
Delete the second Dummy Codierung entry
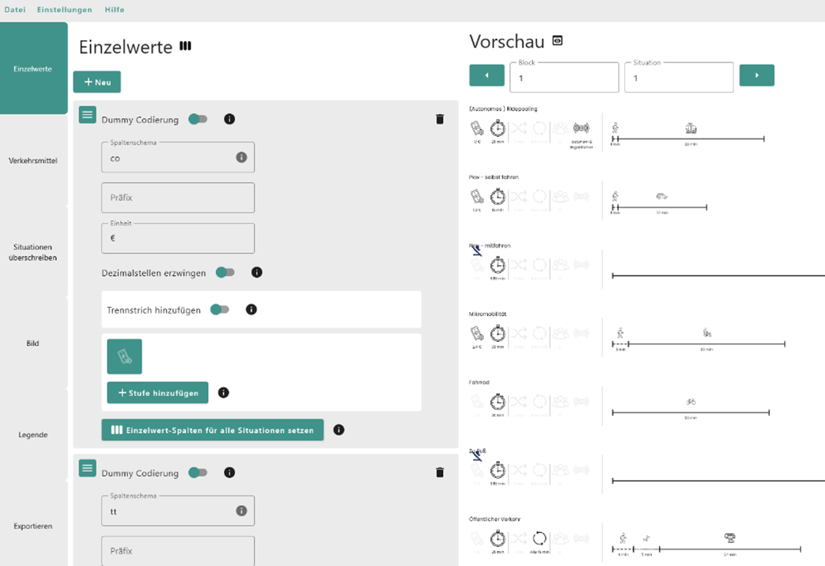click(x=440, y=473)
